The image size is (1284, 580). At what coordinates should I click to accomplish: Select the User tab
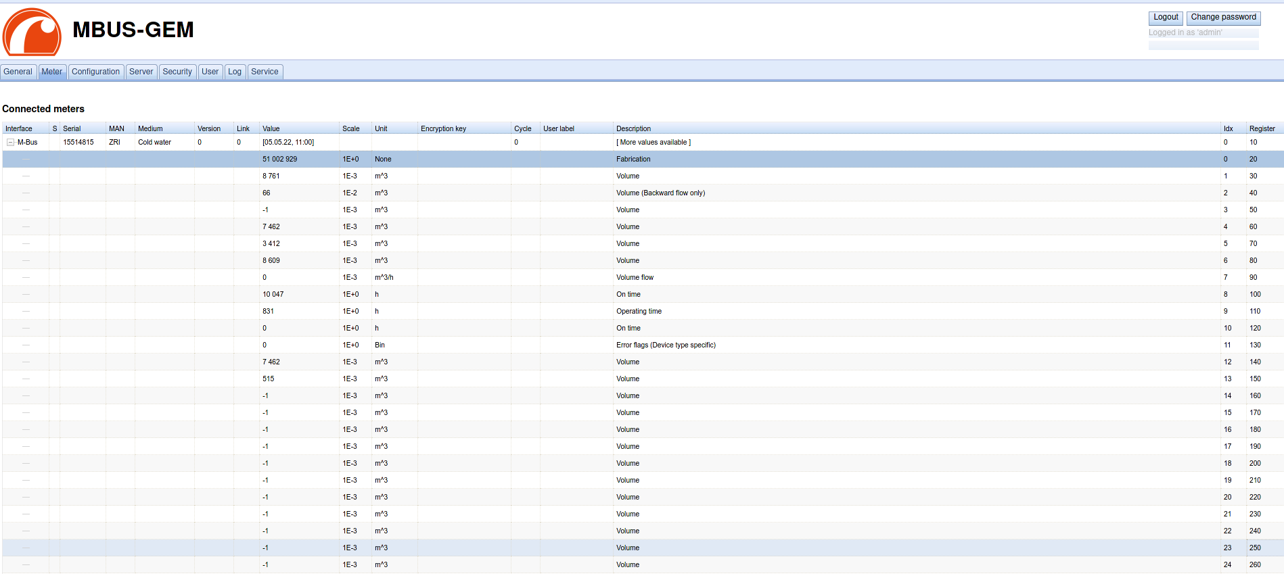pos(210,72)
